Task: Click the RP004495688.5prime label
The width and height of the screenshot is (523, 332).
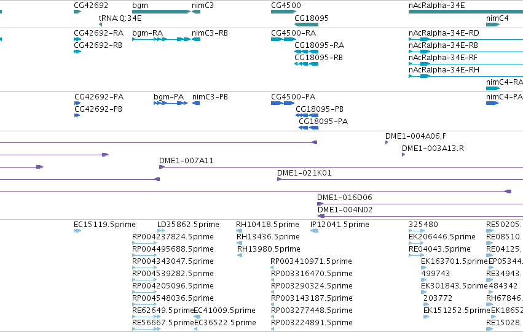Action: click(173, 249)
